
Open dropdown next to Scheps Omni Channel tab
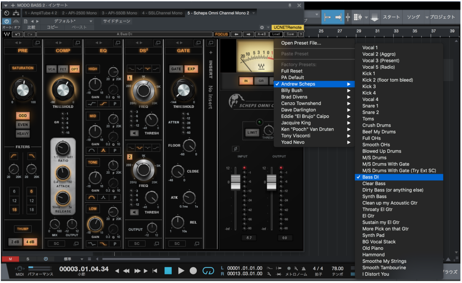(x=254, y=13)
